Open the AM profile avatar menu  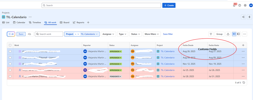[251, 5]
